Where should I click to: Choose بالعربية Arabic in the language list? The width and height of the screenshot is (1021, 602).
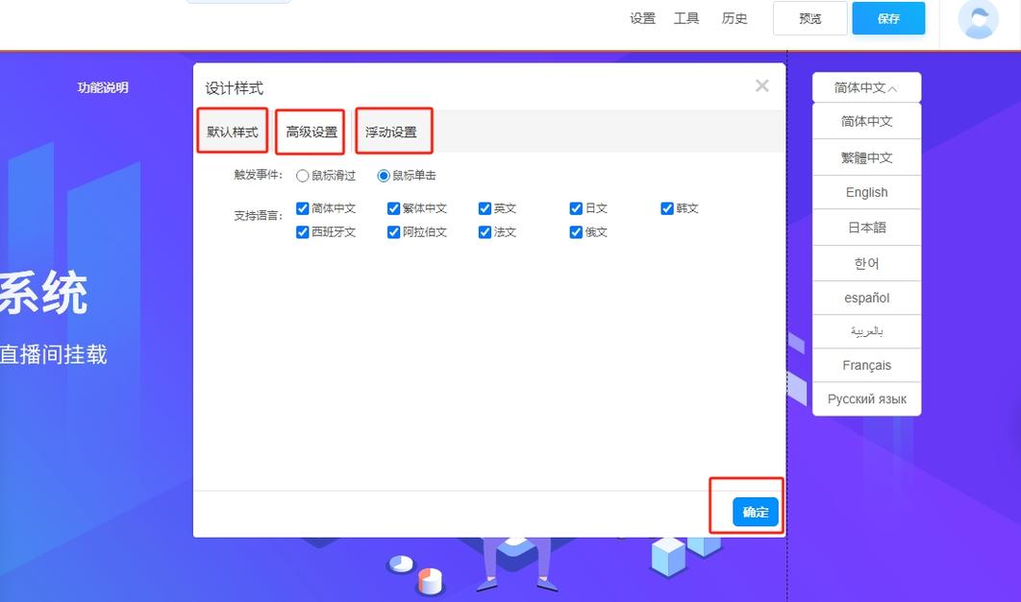pos(866,331)
